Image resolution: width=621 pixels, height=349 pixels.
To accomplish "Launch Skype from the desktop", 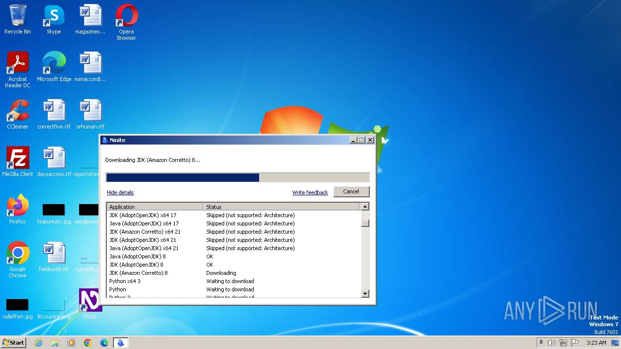I will [54, 19].
